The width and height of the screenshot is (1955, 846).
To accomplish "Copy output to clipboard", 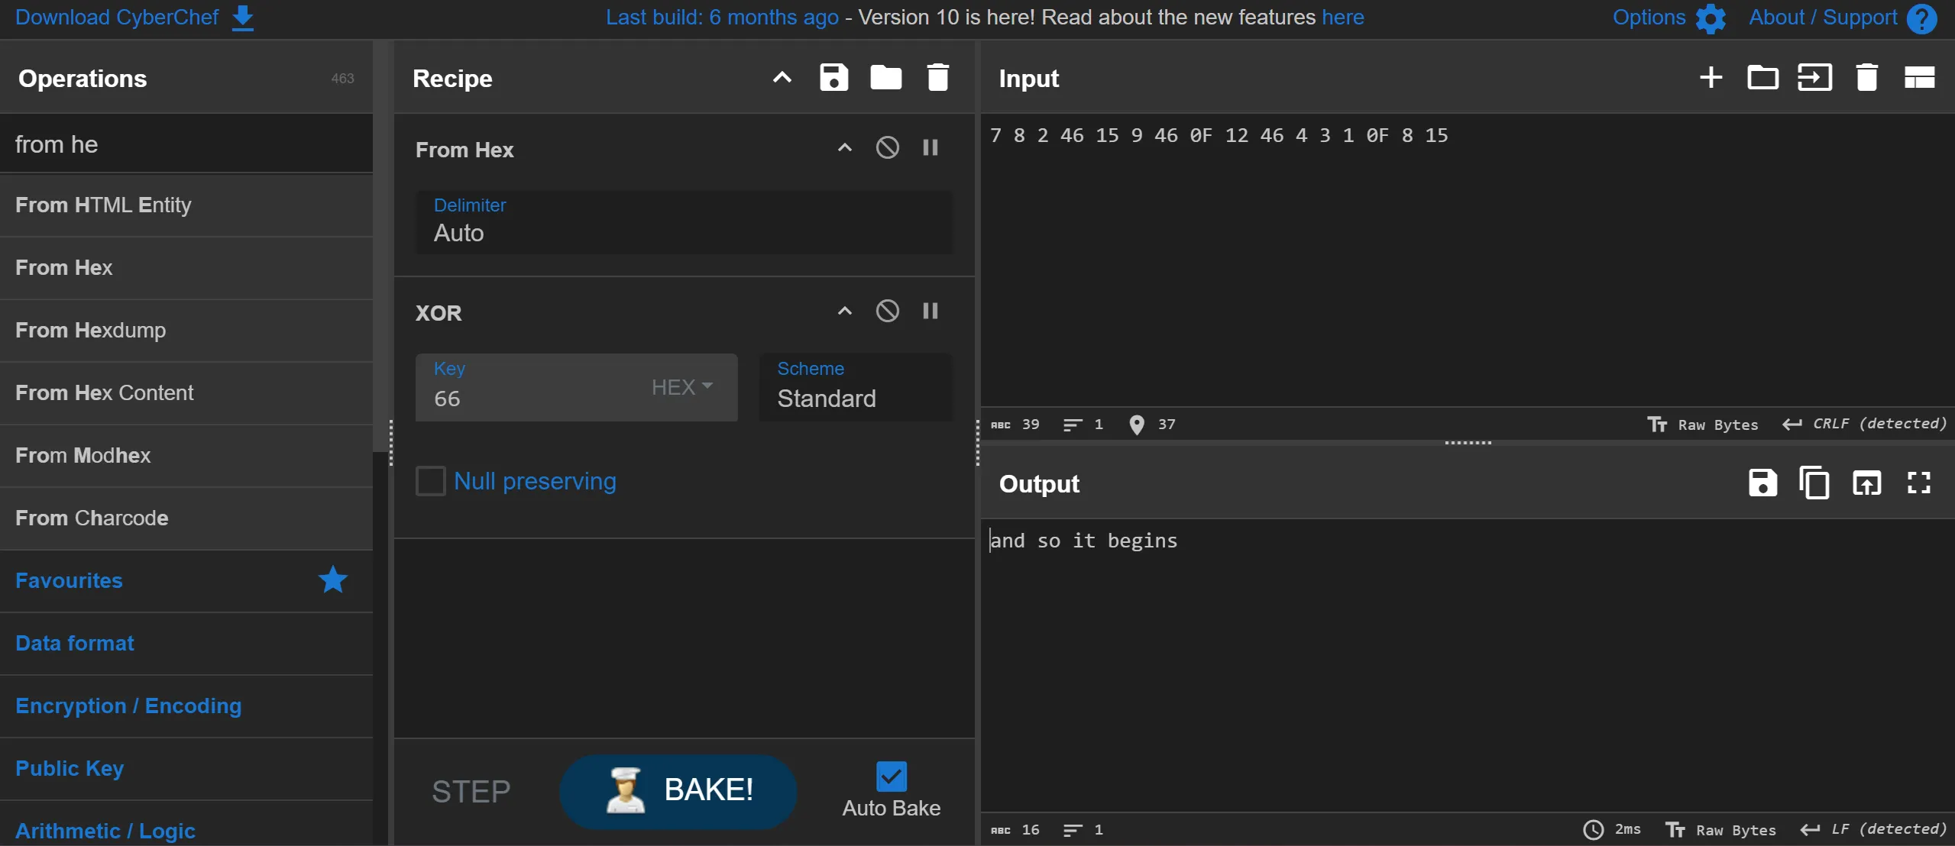I will pyautogui.click(x=1814, y=483).
